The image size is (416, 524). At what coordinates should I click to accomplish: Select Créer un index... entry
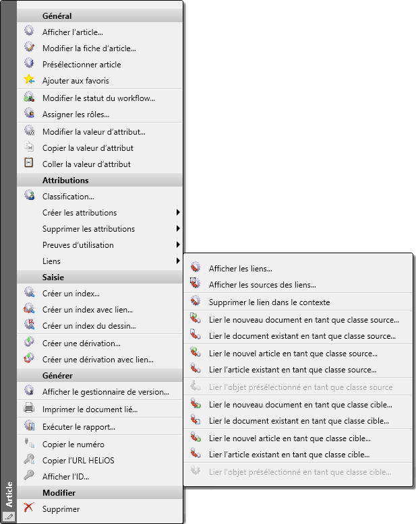100,294
